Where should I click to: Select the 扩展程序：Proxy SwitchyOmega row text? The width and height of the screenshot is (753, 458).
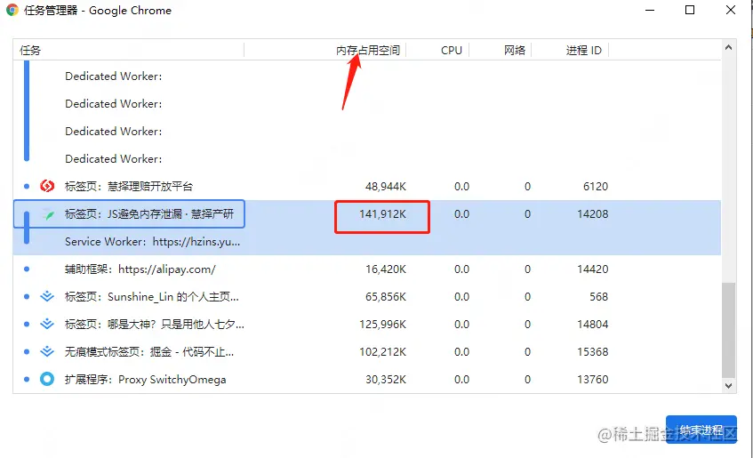pos(146,380)
